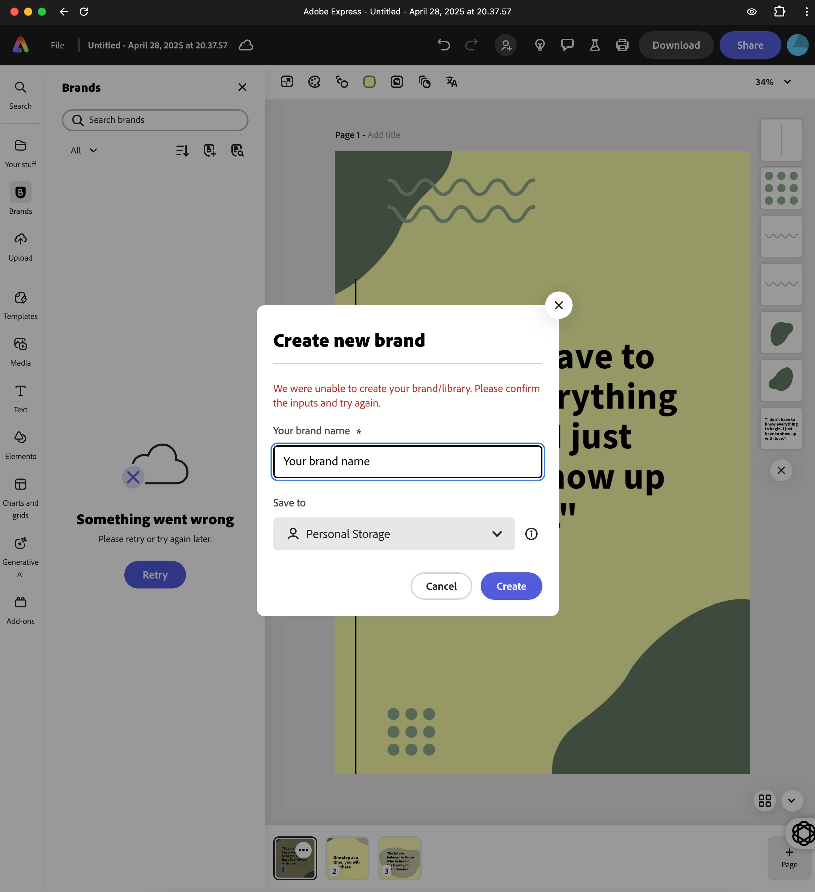Open the 34% zoom level dropdown
The width and height of the screenshot is (815, 892).
[772, 82]
